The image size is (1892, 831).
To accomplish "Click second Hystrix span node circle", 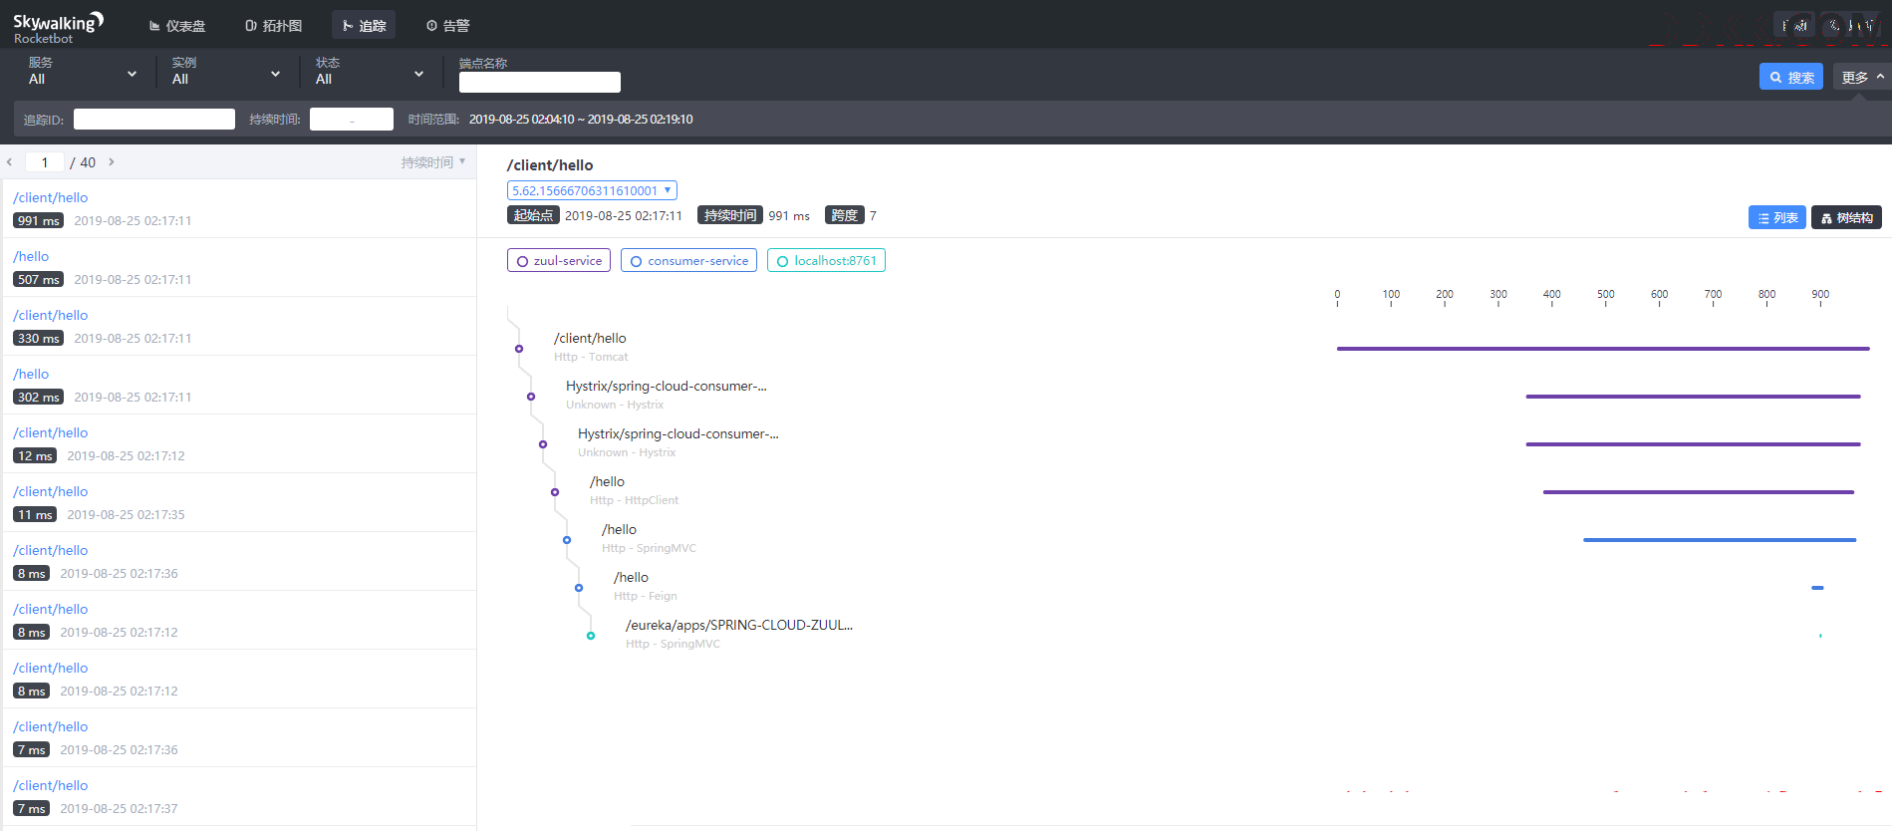I will (543, 444).
